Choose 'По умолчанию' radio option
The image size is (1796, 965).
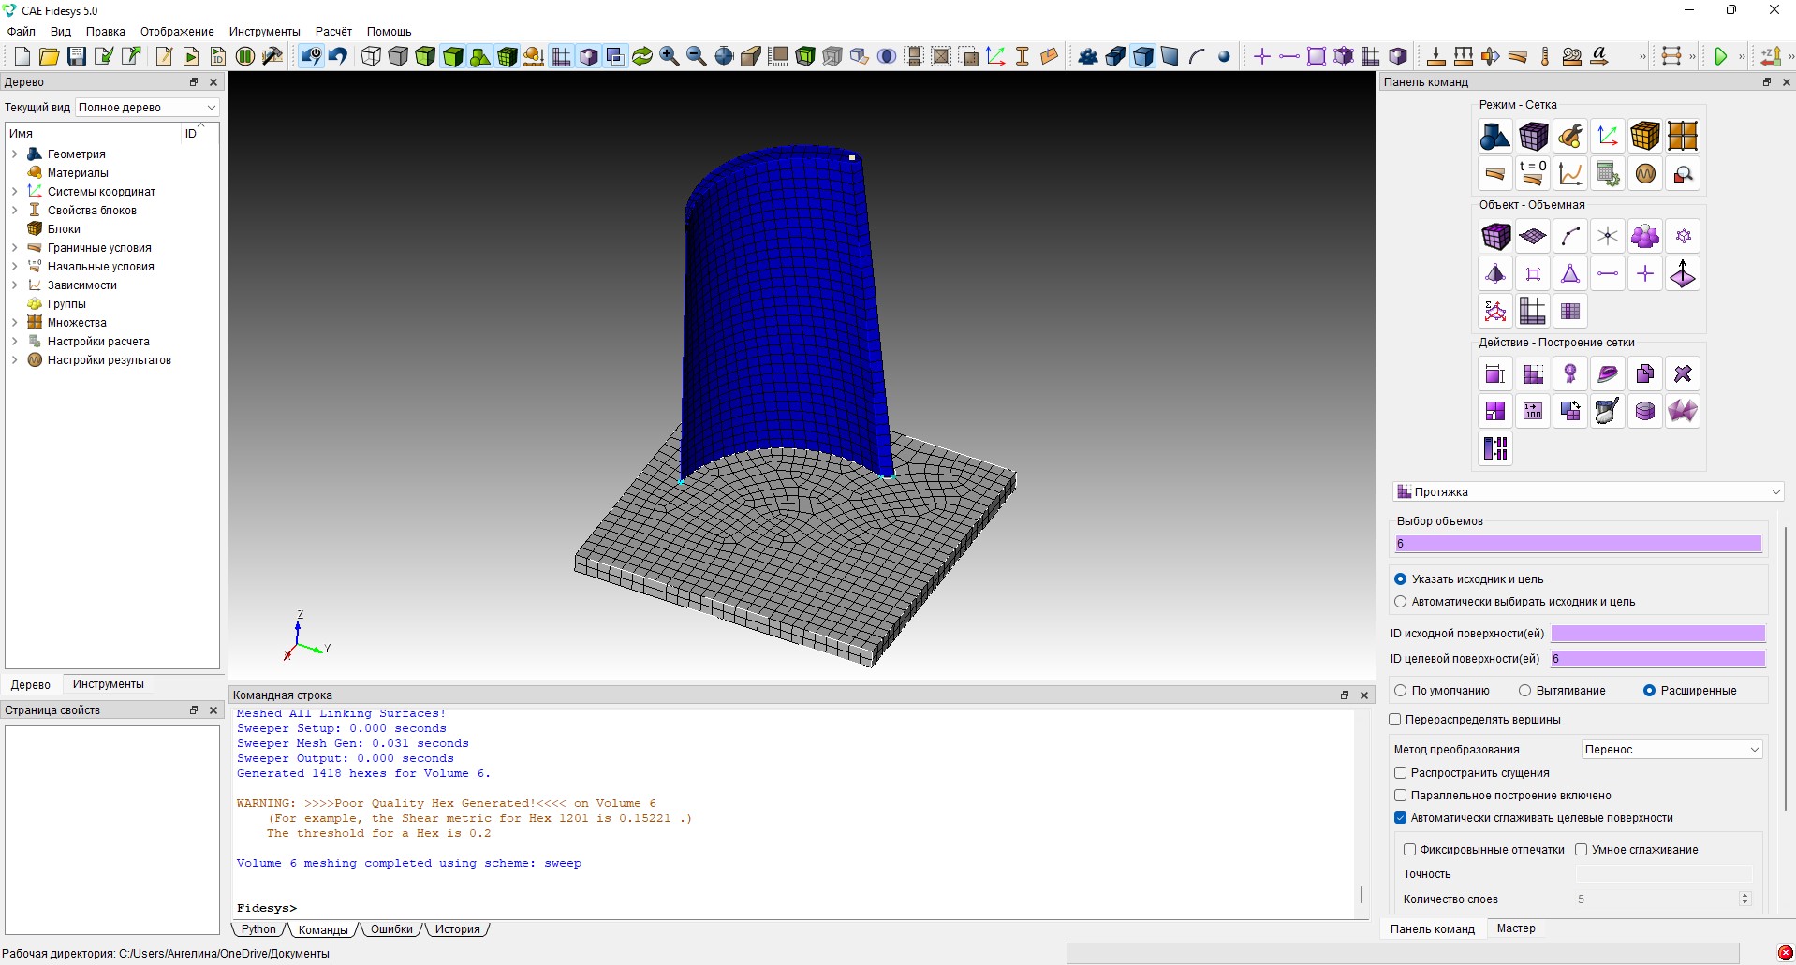coord(1401,691)
